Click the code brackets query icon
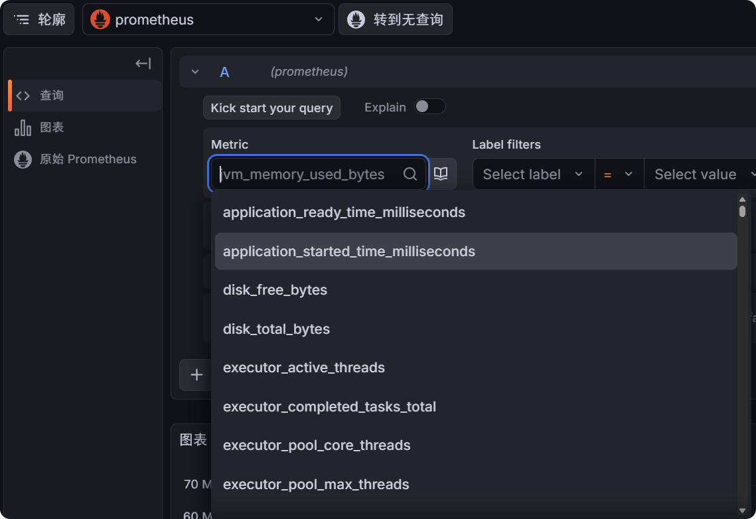The image size is (756, 519). point(23,96)
